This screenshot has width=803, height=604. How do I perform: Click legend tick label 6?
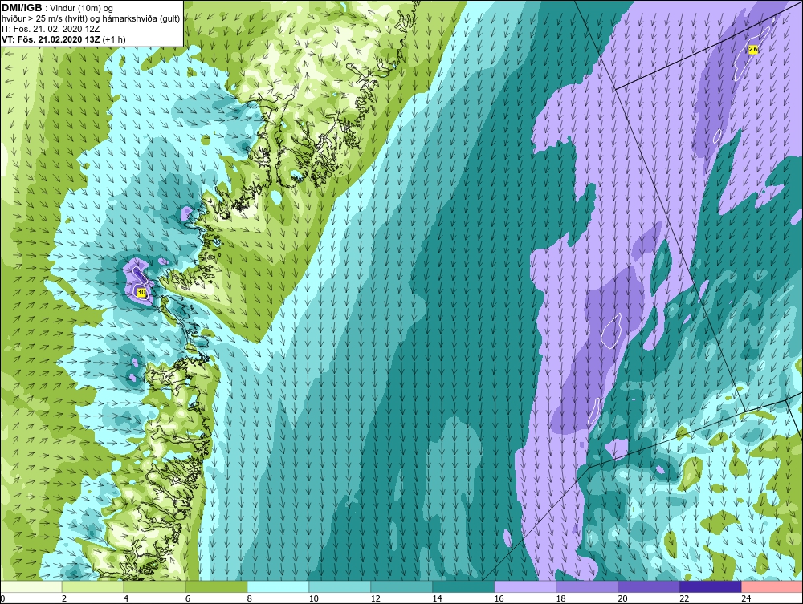188,598
